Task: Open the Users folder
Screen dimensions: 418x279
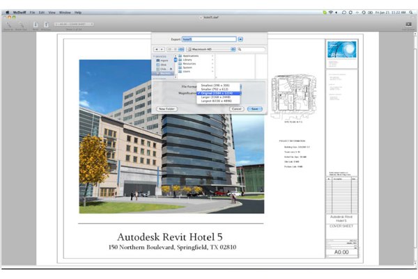Action: click(187, 72)
